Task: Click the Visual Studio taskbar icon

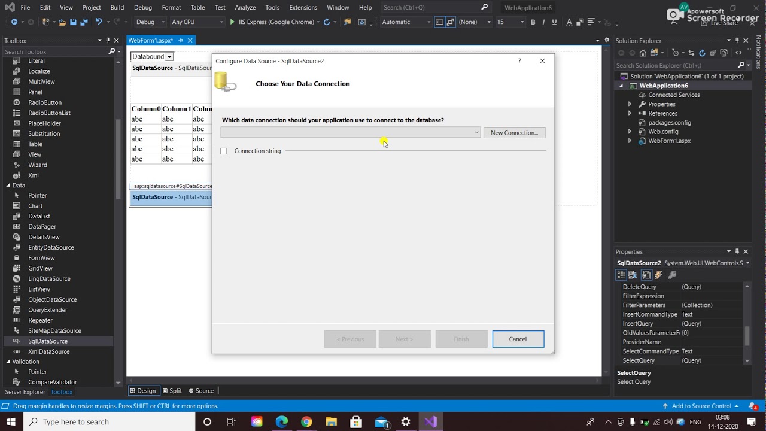Action: click(431, 422)
